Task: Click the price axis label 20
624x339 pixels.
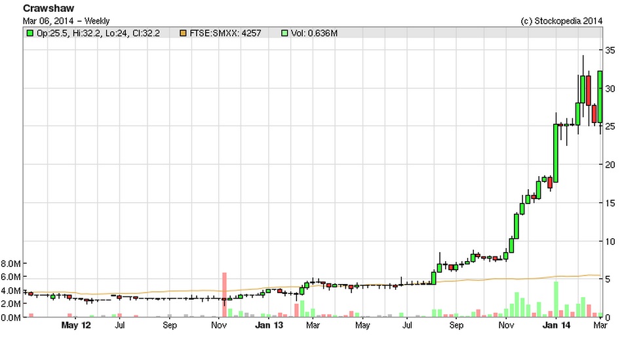Action: point(610,164)
